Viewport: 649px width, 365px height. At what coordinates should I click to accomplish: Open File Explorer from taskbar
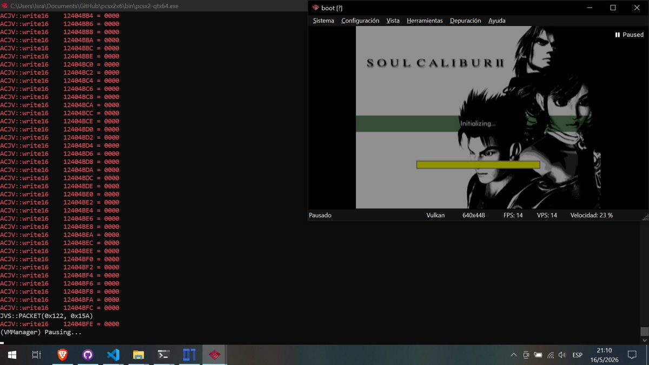138,355
